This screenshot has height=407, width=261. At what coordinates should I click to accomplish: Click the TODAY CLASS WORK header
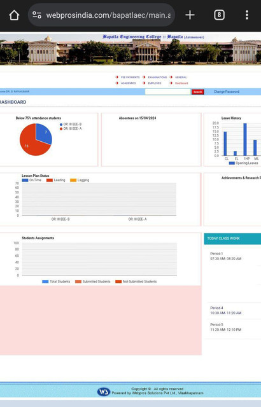coord(232,238)
